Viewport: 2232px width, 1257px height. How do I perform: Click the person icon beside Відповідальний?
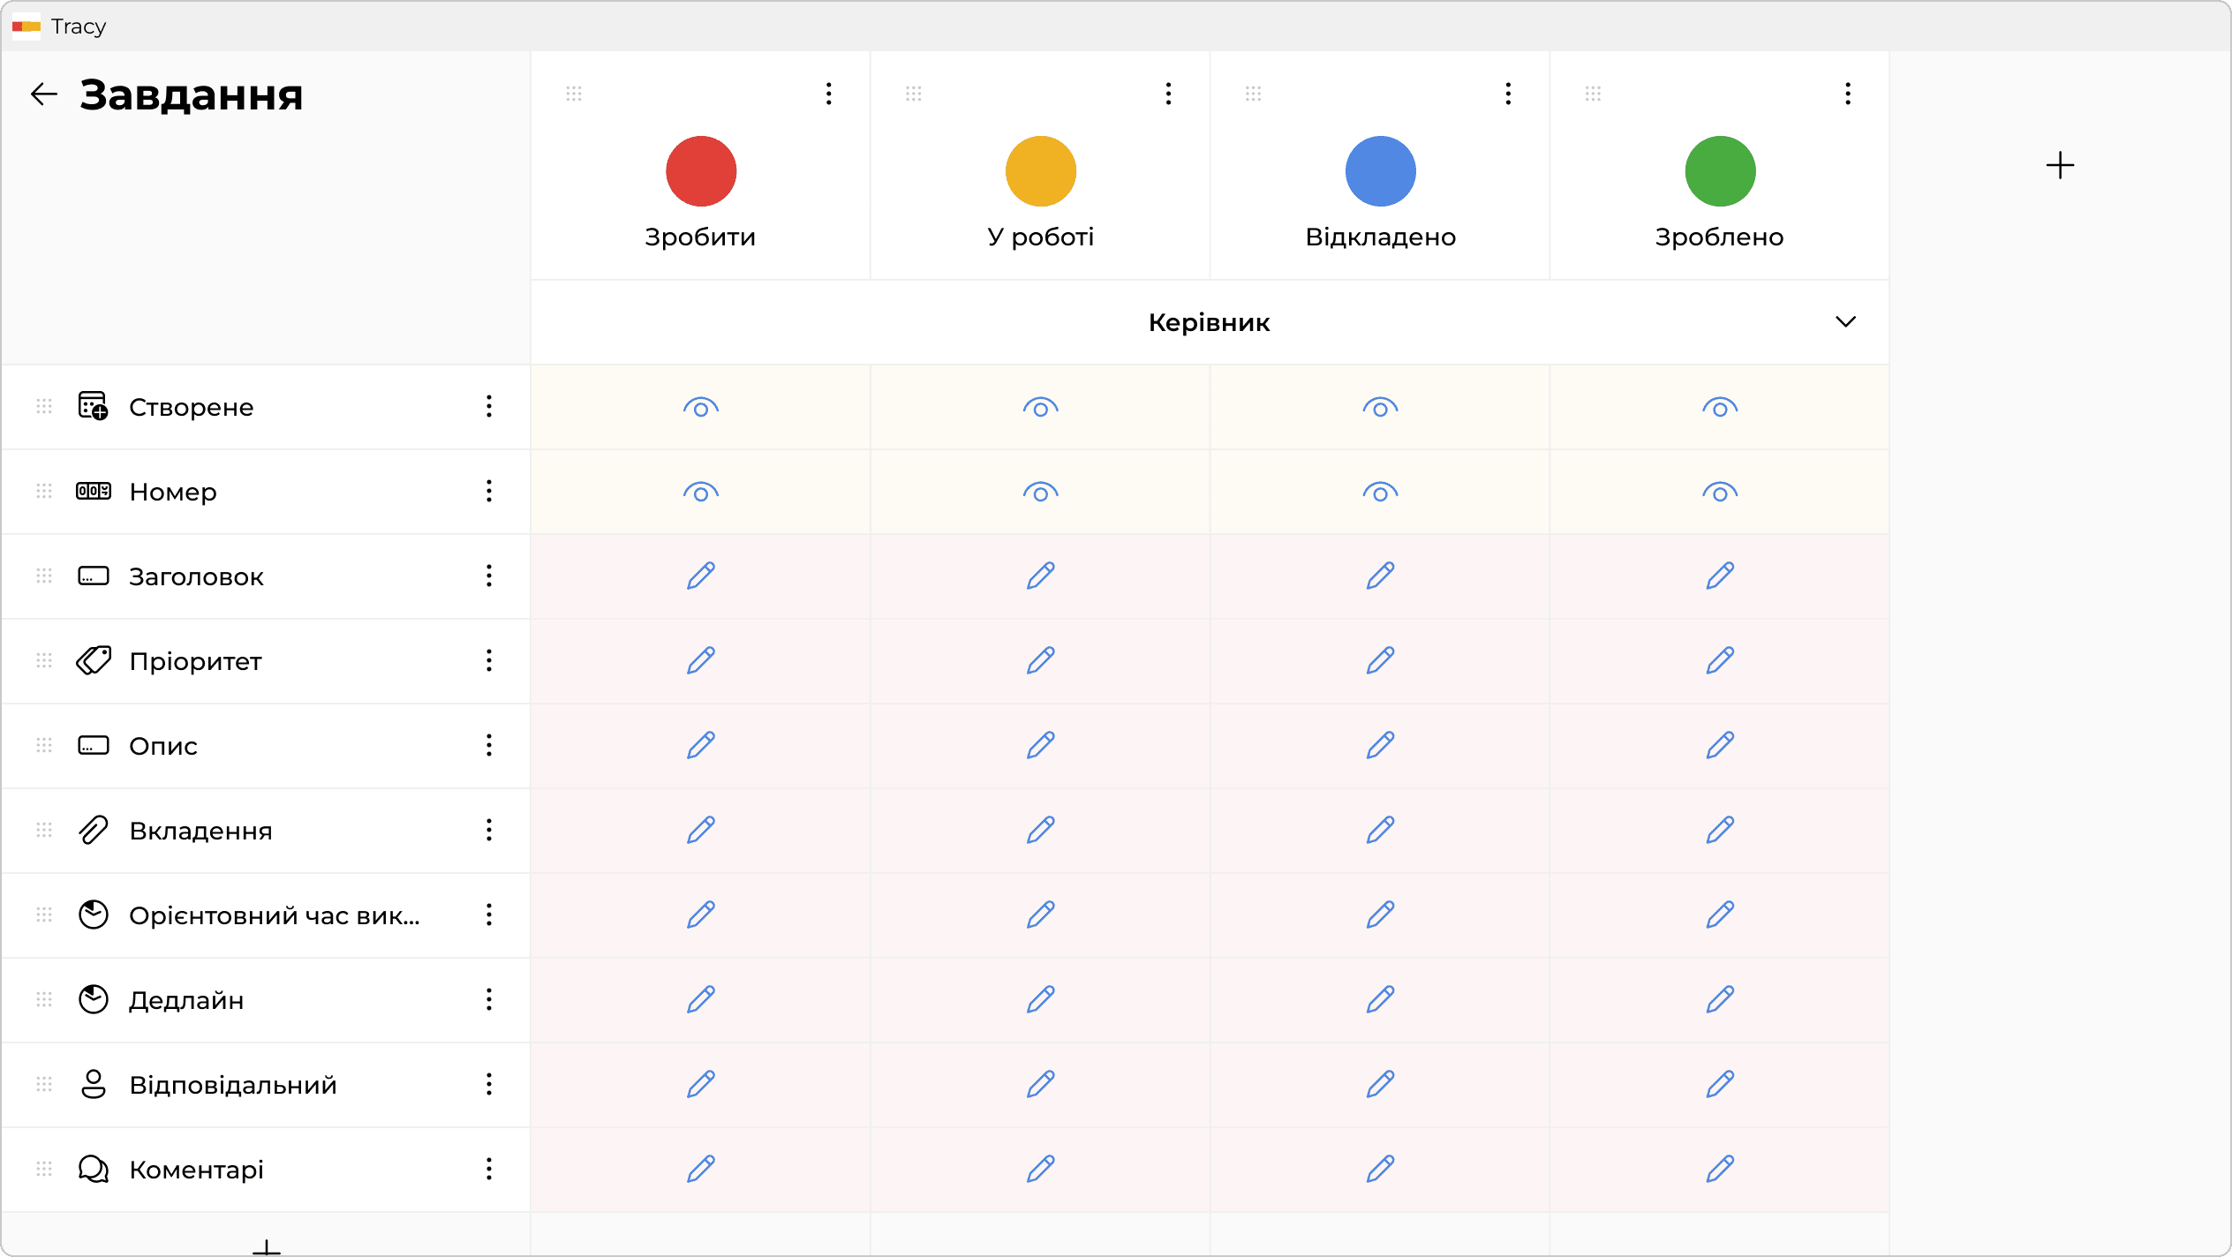click(x=93, y=1084)
